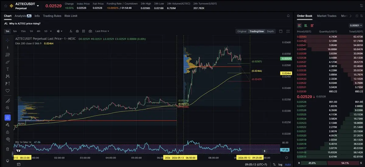This screenshot has height=167, width=365.
Task: Open the Analysis AI tab
Action: tap(23, 16)
